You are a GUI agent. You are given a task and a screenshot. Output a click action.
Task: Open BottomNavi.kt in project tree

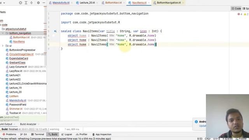[21, 37]
